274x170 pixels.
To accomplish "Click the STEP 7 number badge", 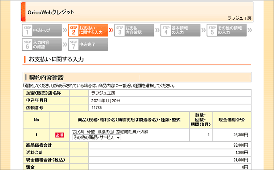I will click(x=74, y=44).
